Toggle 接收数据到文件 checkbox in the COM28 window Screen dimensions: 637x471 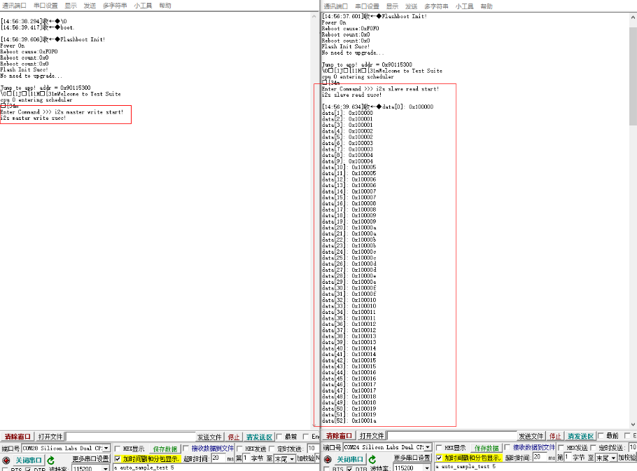click(x=186, y=449)
